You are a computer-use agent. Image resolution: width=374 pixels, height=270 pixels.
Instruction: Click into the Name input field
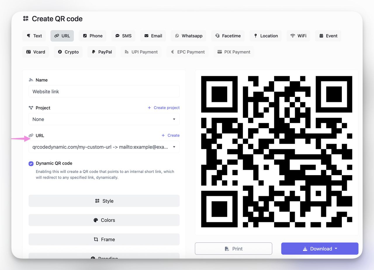tap(104, 91)
